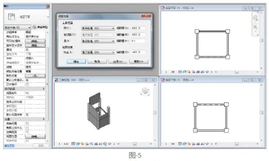Tick the 裁剪区域可见 checkbox in Properties
The height and width of the screenshot is (161, 269).
(x=27, y=128)
